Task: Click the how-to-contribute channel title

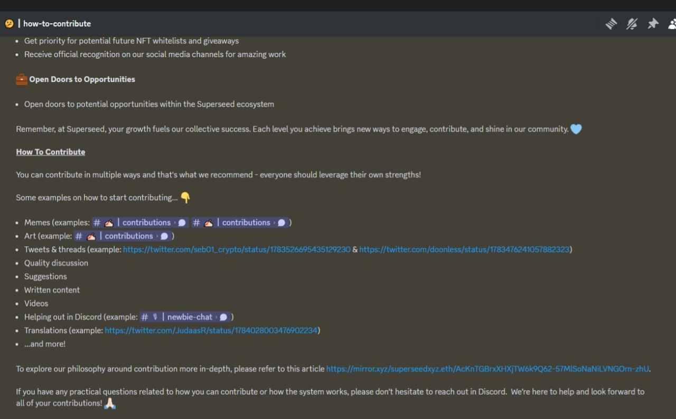Action: coord(57,24)
